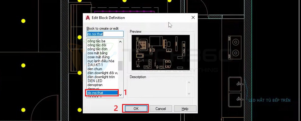Open Help for block editing
This screenshot has height=121, width=301.
(185, 109)
